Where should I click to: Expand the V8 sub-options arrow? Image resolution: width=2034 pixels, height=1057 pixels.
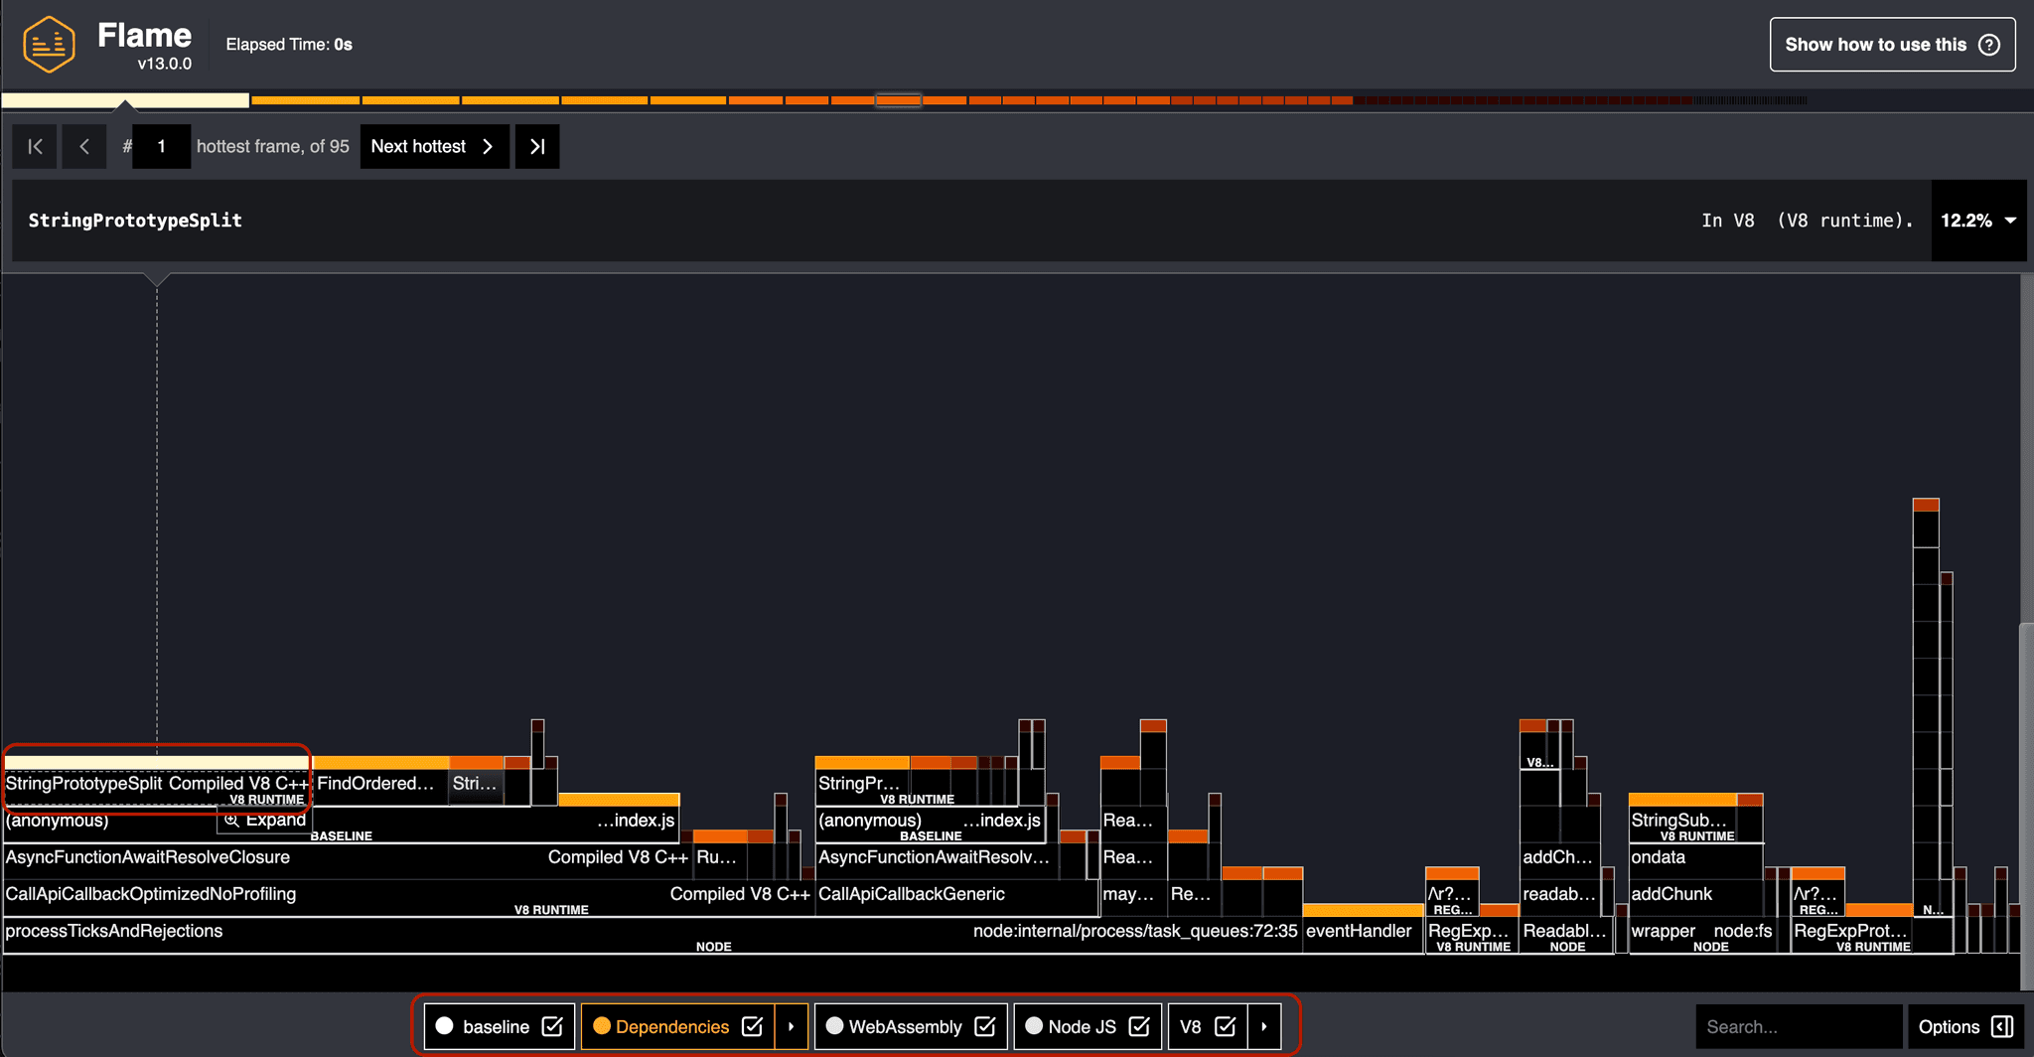(x=1264, y=1026)
